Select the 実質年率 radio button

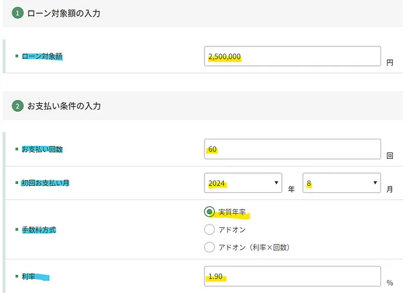(x=209, y=212)
